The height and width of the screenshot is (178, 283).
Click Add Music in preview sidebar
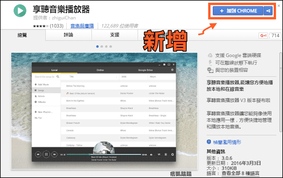coord(42,85)
